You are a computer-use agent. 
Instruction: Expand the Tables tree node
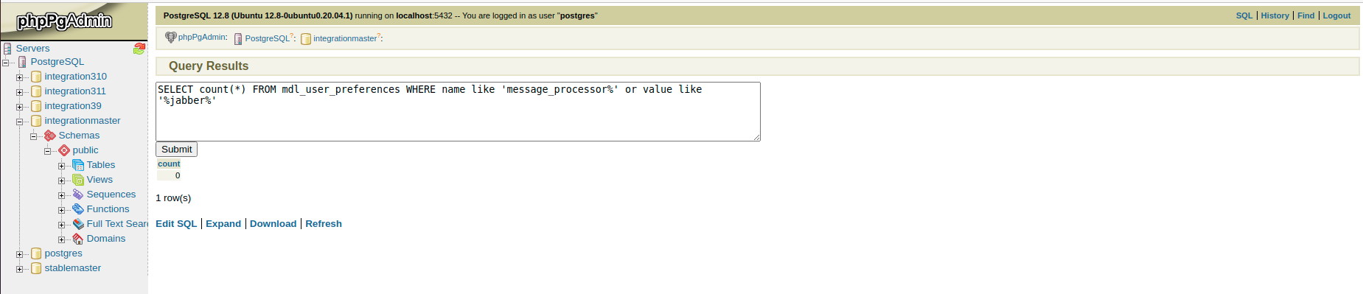coord(61,166)
